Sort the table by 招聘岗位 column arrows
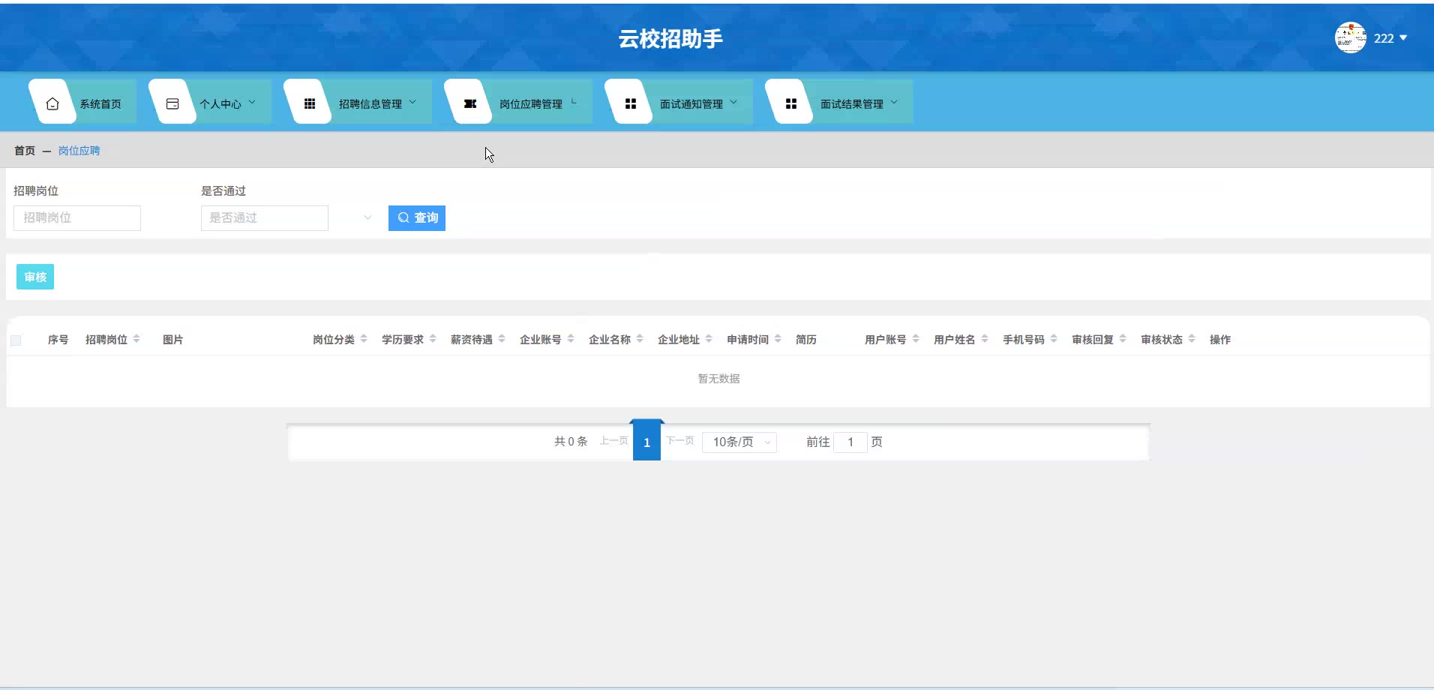 [136, 339]
